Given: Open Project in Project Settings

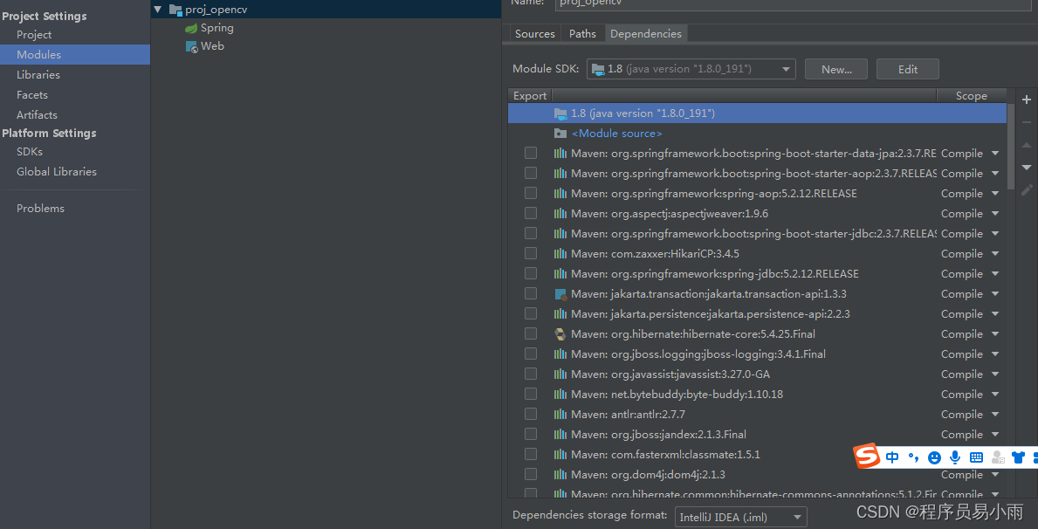Looking at the screenshot, I should click(34, 34).
